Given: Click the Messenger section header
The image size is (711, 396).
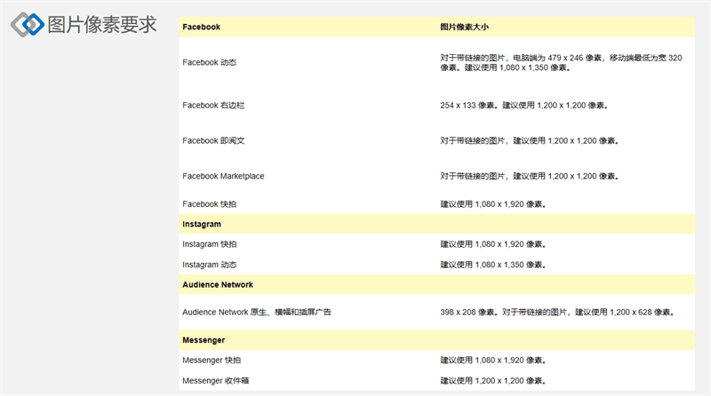Looking at the screenshot, I should [204, 340].
